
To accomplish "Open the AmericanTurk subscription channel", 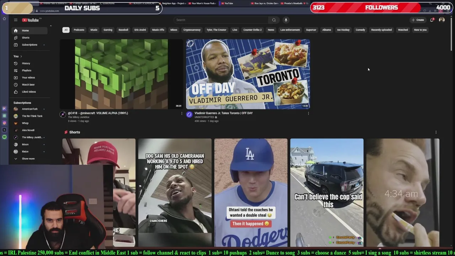I will (30, 109).
